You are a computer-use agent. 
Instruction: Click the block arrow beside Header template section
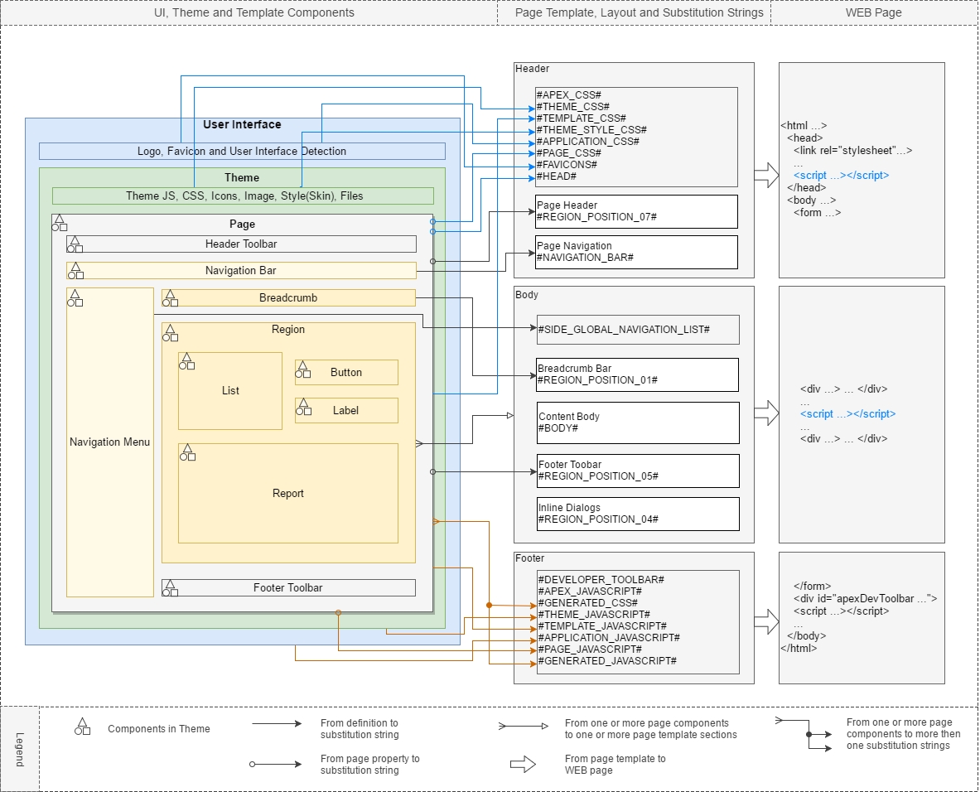766,175
